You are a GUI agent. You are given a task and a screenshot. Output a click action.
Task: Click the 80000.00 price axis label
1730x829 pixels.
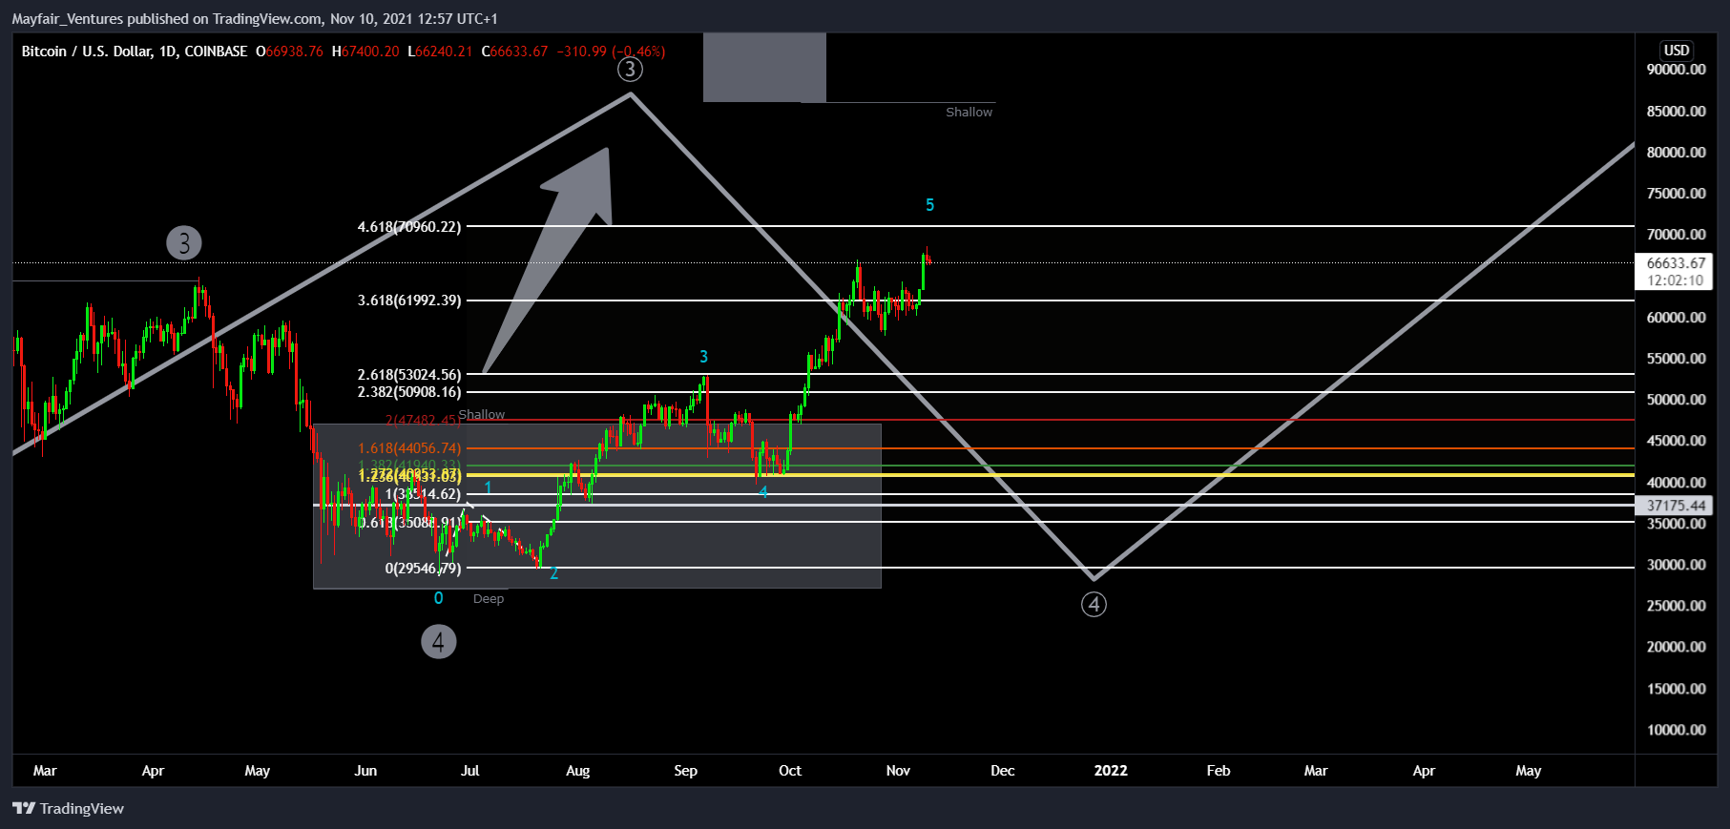(x=1676, y=153)
